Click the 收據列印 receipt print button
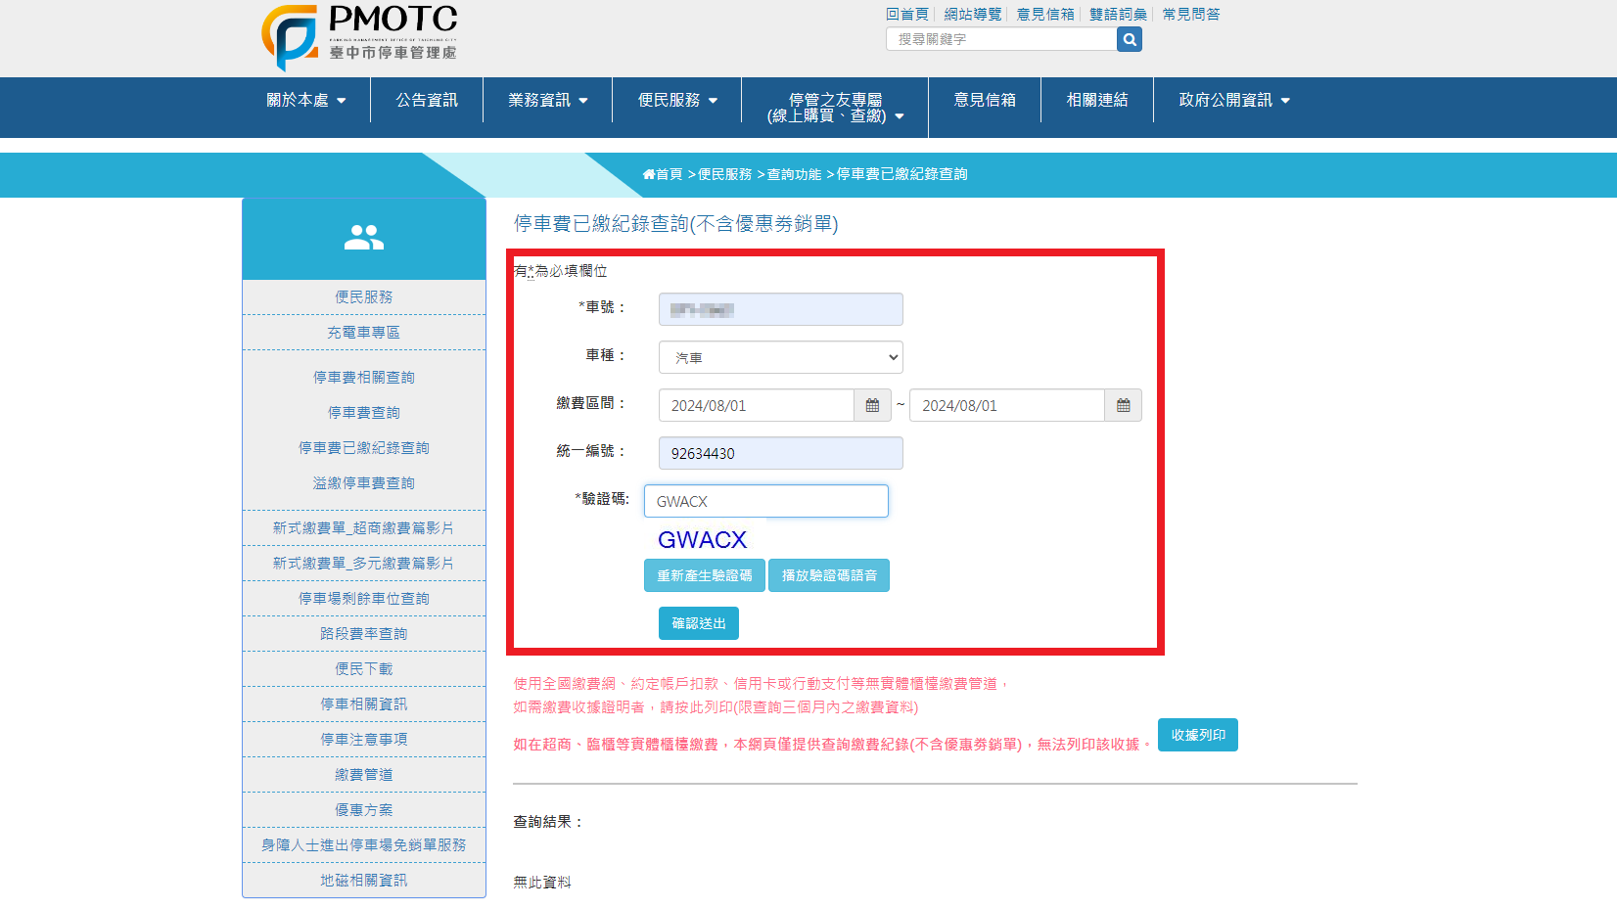The width and height of the screenshot is (1617, 909). click(x=1197, y=735)
